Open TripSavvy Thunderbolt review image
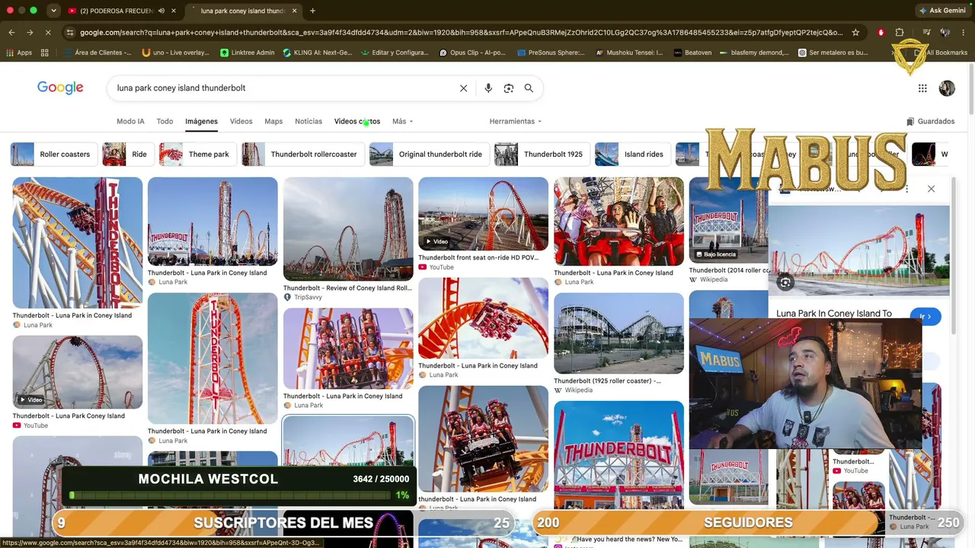The image size is (975, 548). (x=348, y=229)
